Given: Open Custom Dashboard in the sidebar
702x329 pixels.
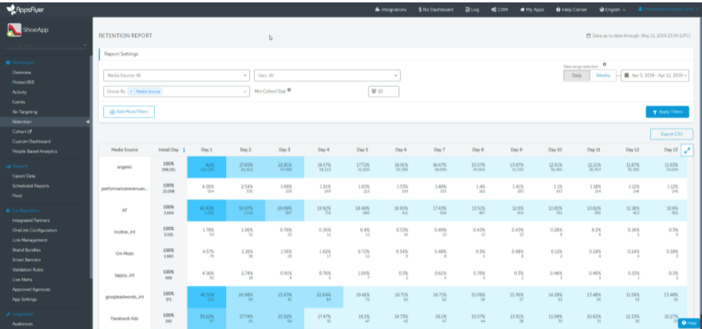Looking at the screenshot, I should 31,141.
